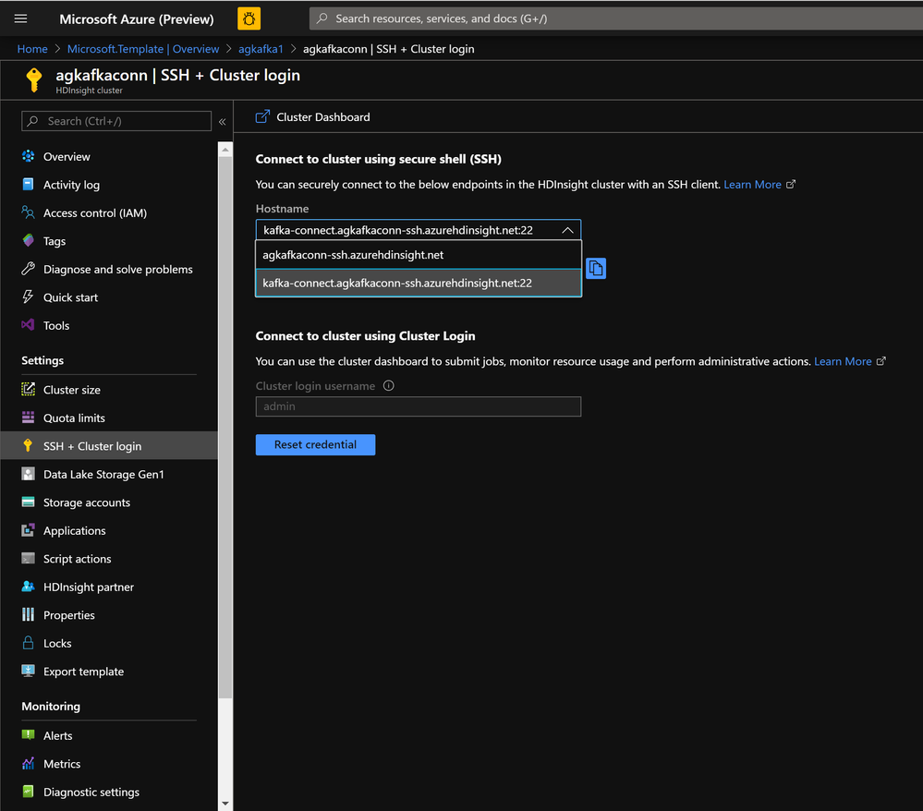
Task: Click the Diagnose and solve problems wrench icon
Action: [28, 269]
